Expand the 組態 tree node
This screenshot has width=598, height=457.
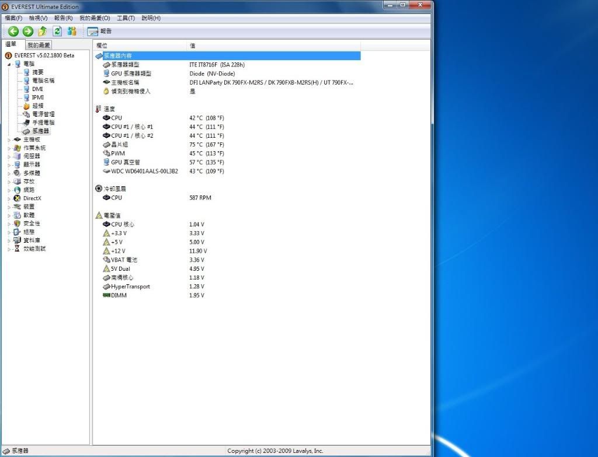click(x=9, y=232)
